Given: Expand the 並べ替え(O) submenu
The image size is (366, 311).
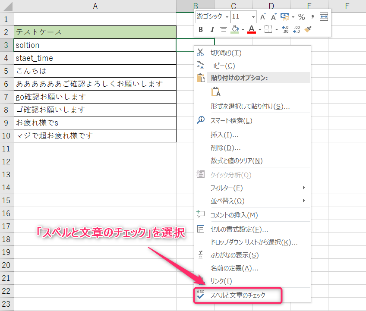Looking at the screenshot, I should pos(252,201).
